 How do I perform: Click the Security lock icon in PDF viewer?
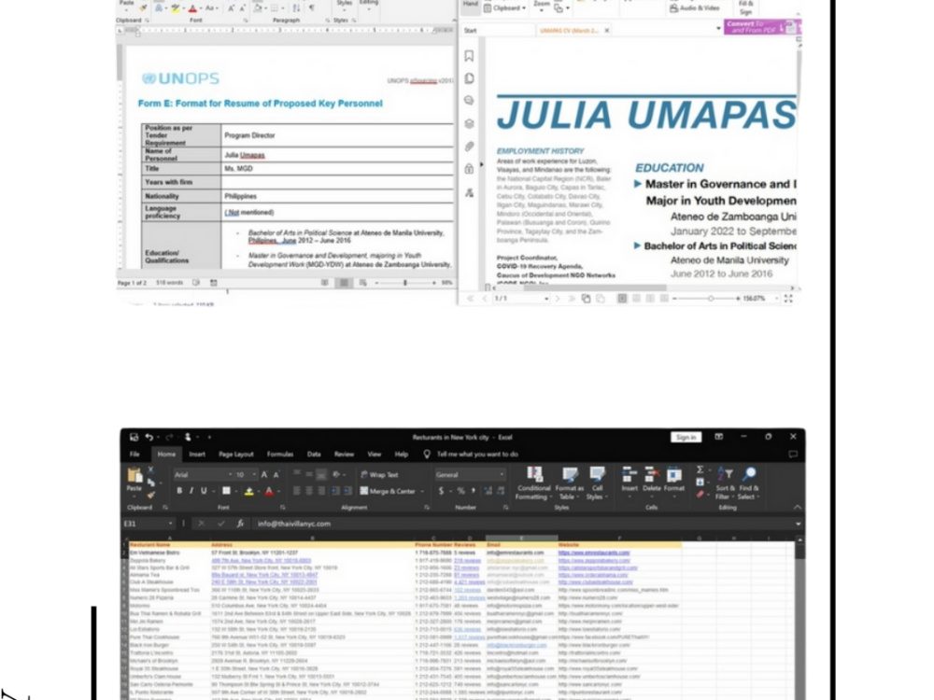(x=470, y=168)
